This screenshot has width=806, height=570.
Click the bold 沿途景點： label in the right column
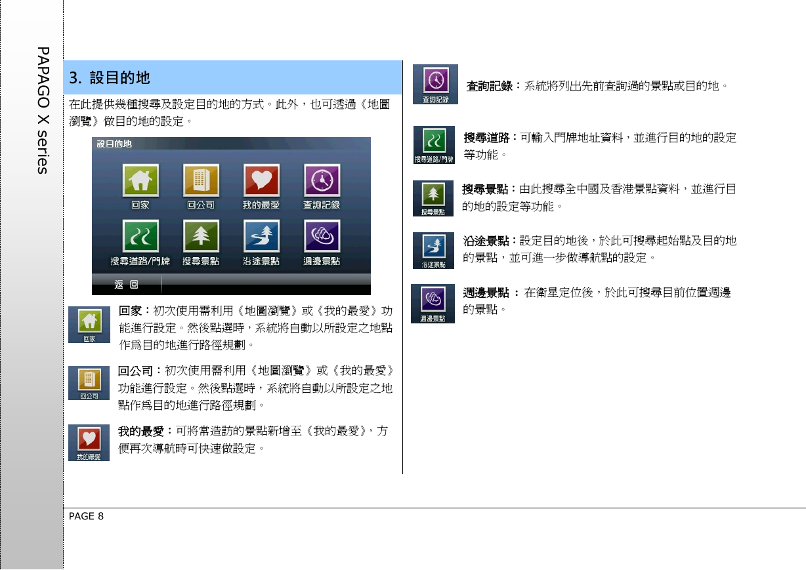point(491,241)
